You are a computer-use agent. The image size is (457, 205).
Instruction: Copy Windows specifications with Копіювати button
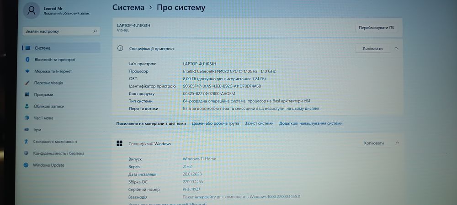pyautogui.click(x=374, y=143)
